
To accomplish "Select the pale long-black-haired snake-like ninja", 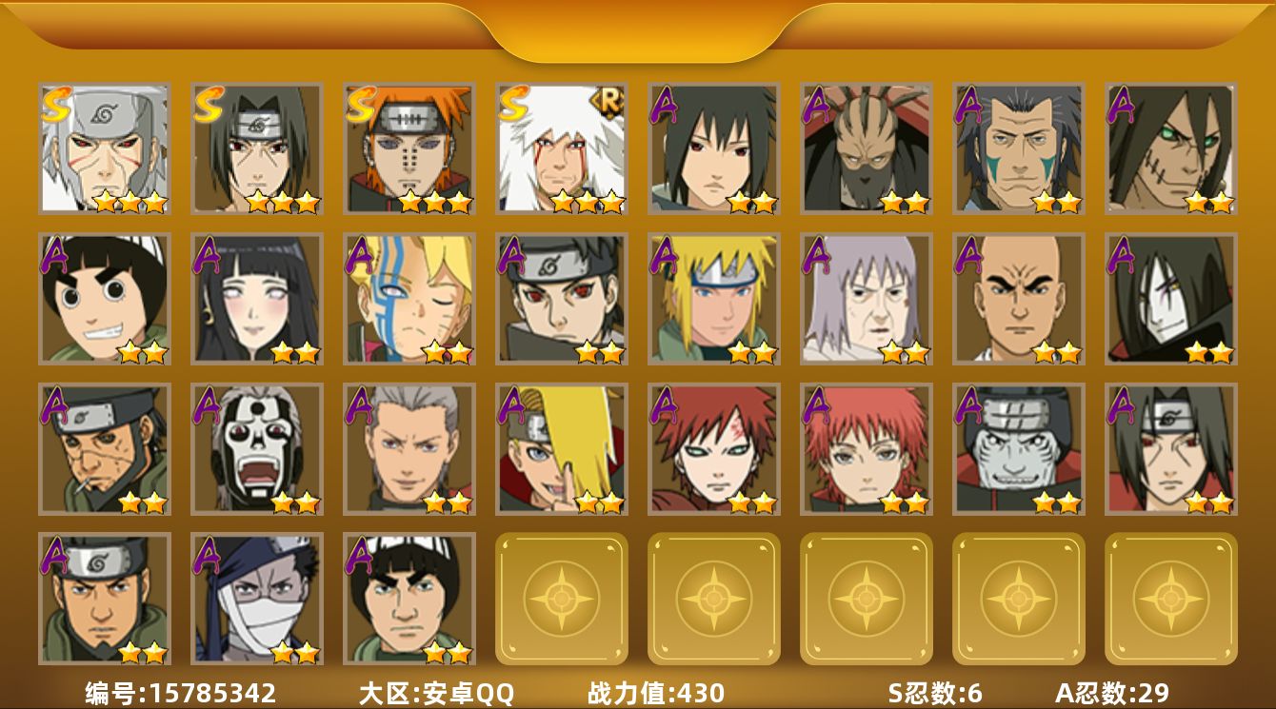I will pos(1171,299).
